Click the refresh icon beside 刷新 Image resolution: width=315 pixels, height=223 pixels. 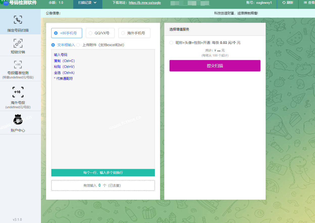(x=284, y=3)
